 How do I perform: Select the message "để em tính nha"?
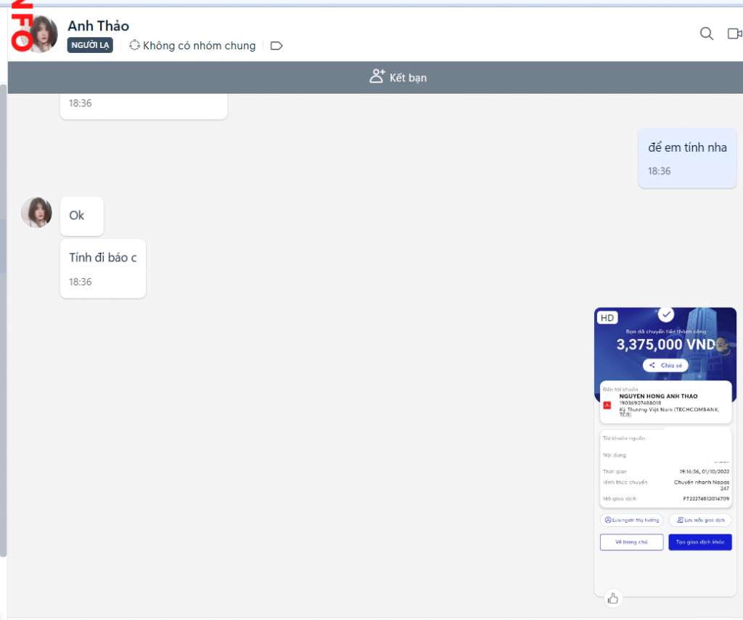[686, 148]
